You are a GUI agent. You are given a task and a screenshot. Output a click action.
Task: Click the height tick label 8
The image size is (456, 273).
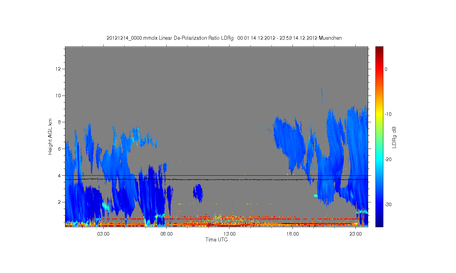point(60,122)
